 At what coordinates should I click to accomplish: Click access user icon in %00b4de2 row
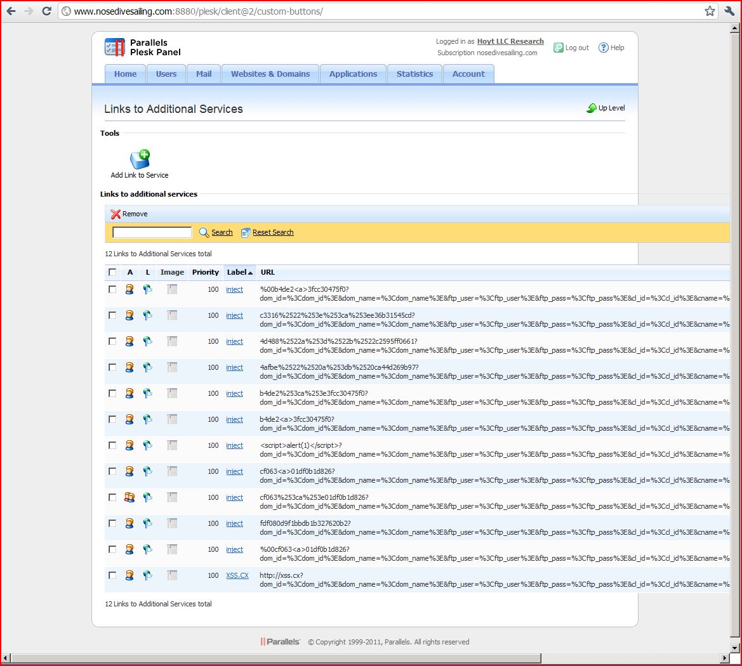[x=129, y=289]
